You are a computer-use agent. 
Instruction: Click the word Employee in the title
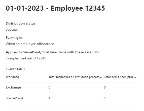(67, 9)
